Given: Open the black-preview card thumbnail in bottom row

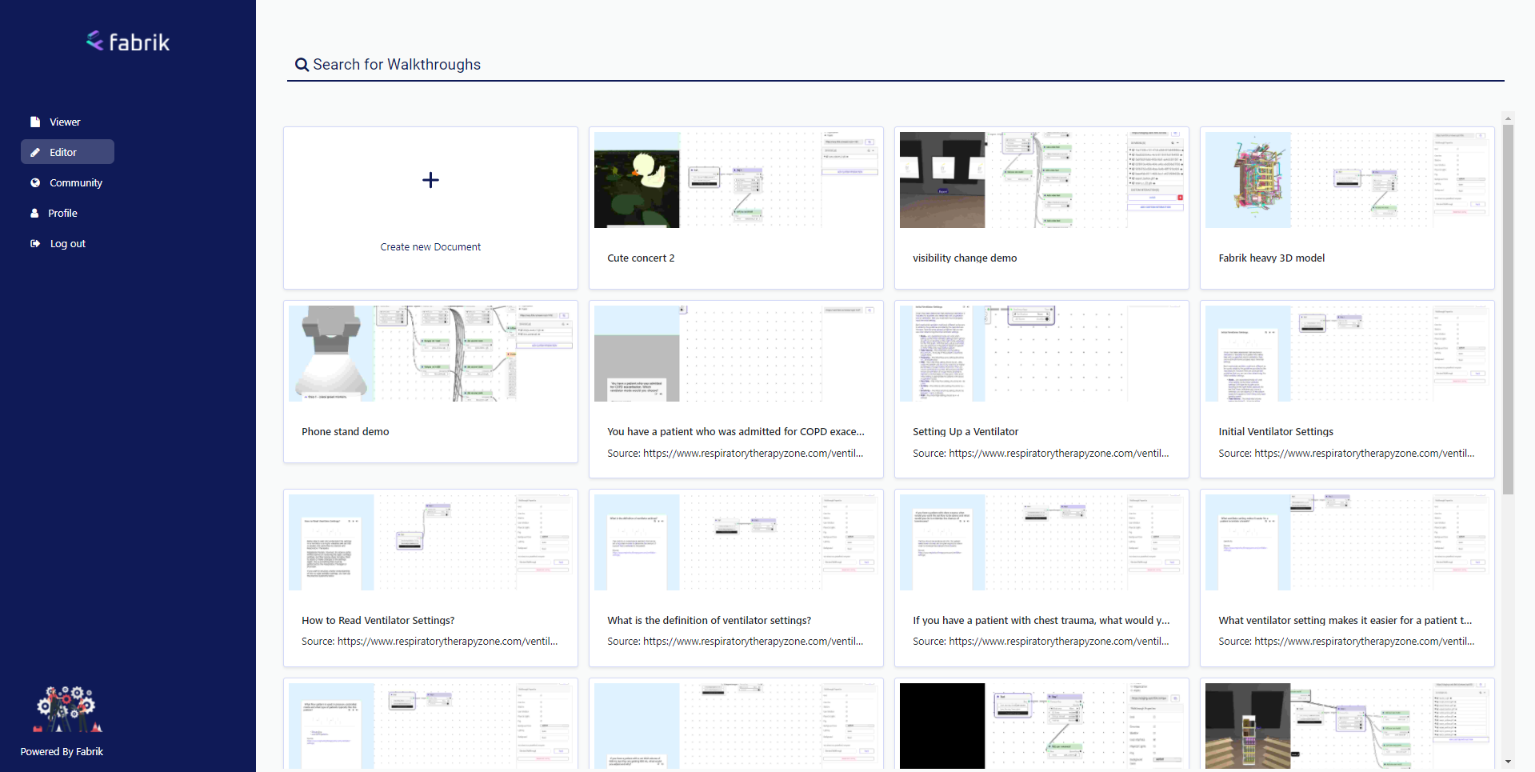Looking at the screenshot, I should pyautogui.click(x=1041, y=726).
